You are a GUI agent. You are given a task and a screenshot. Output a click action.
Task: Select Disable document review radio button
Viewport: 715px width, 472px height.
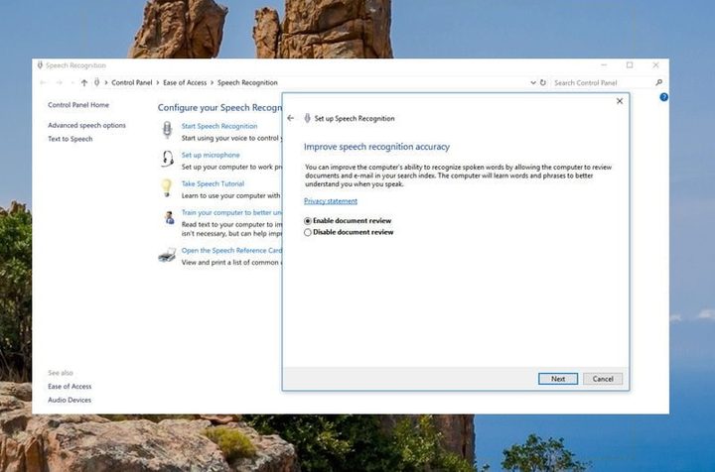(x=307, y=232)
